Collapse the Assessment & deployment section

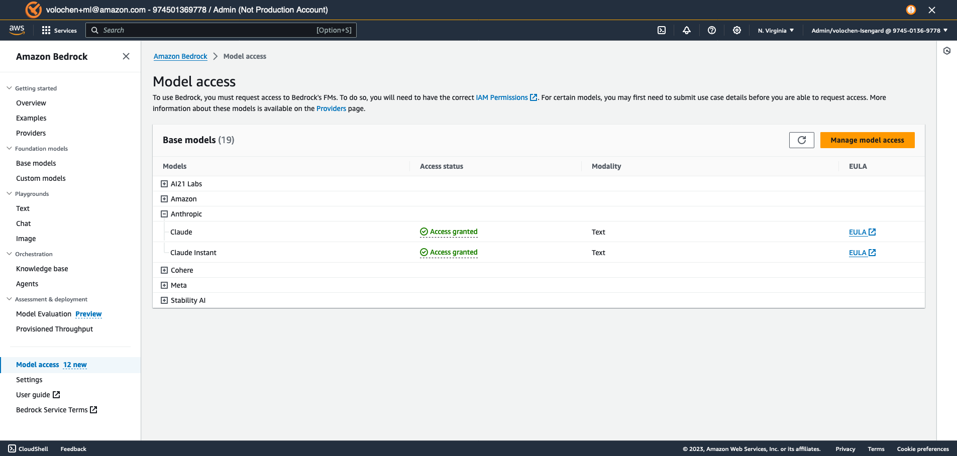coord(9,299)
